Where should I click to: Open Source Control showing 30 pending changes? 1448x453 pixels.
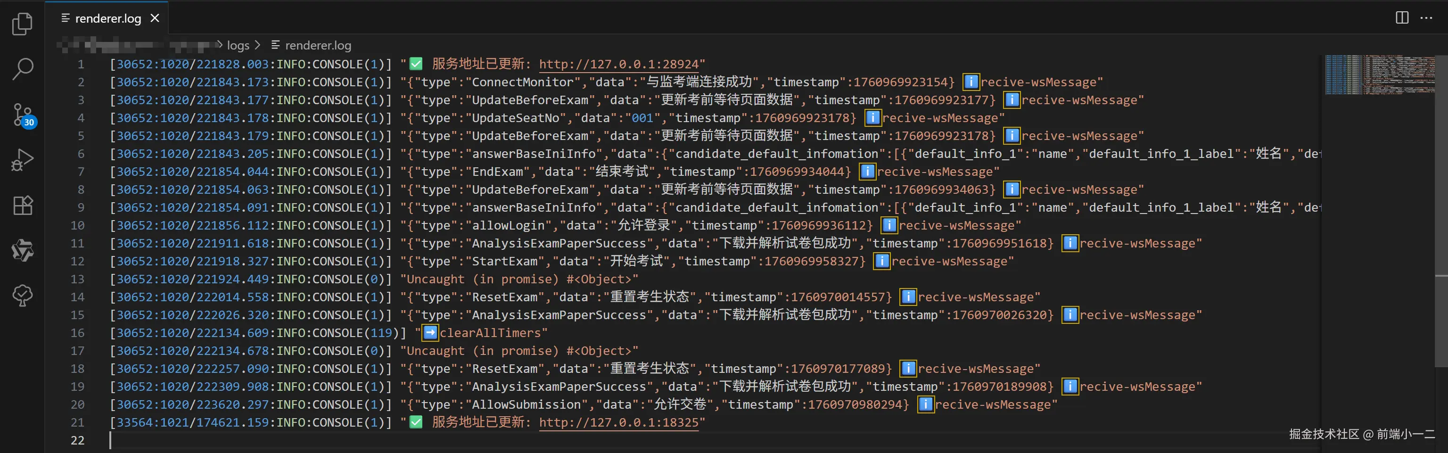pos(22,115)
